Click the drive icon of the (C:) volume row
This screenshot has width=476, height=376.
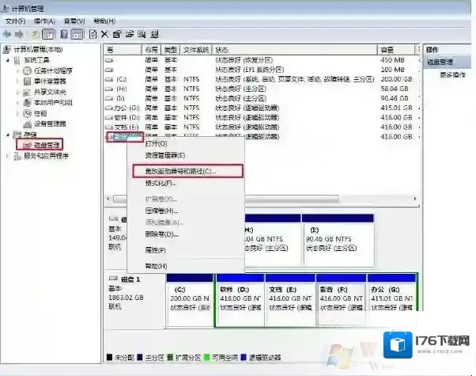point(109,80)
